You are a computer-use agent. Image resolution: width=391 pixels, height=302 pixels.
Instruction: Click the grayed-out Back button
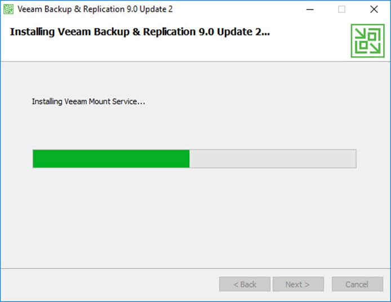coord(245,284)
